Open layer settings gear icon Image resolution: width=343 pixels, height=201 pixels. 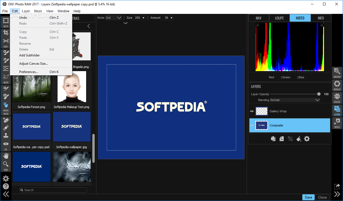pos(307,138)
